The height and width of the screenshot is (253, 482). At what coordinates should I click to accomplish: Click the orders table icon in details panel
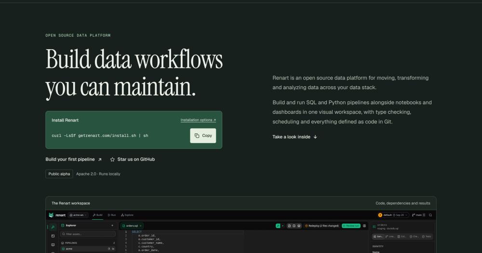point(374,227)
